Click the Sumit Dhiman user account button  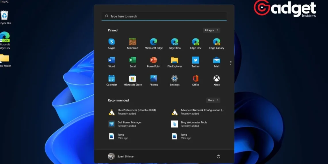[x=121, y=156]
